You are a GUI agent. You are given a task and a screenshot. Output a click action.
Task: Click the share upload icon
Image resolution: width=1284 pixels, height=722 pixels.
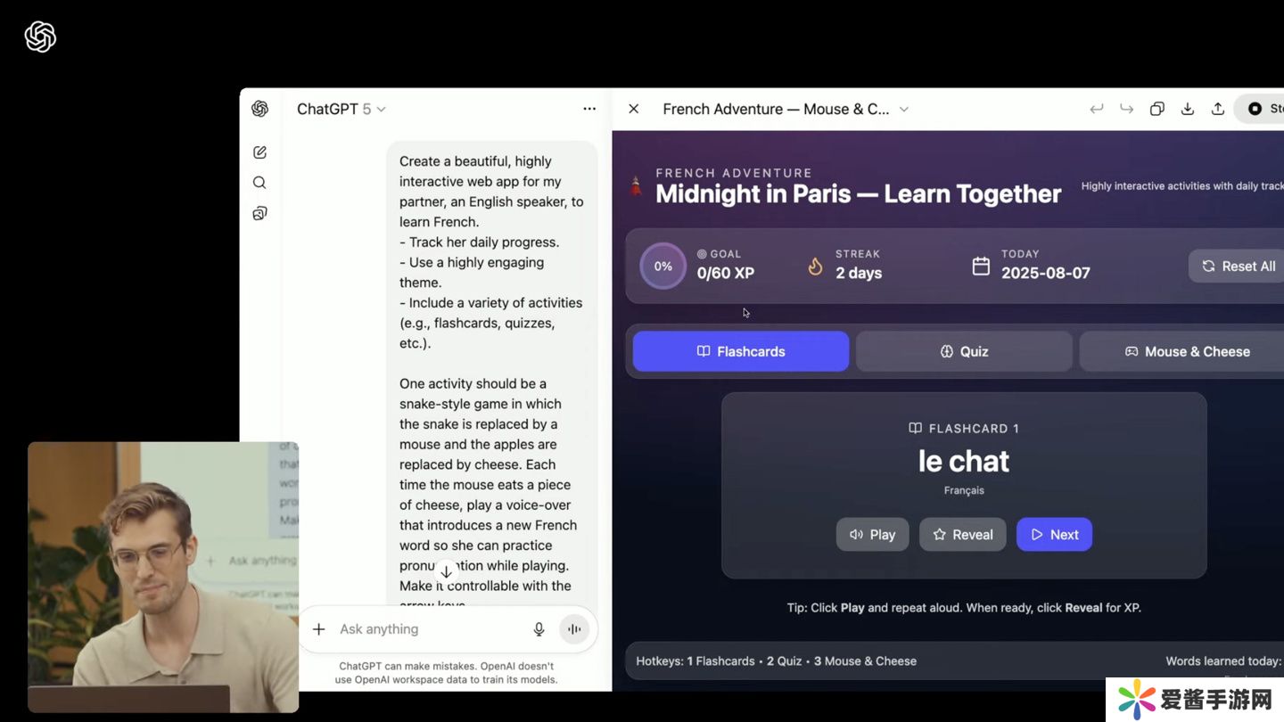tap(1217, 109)
